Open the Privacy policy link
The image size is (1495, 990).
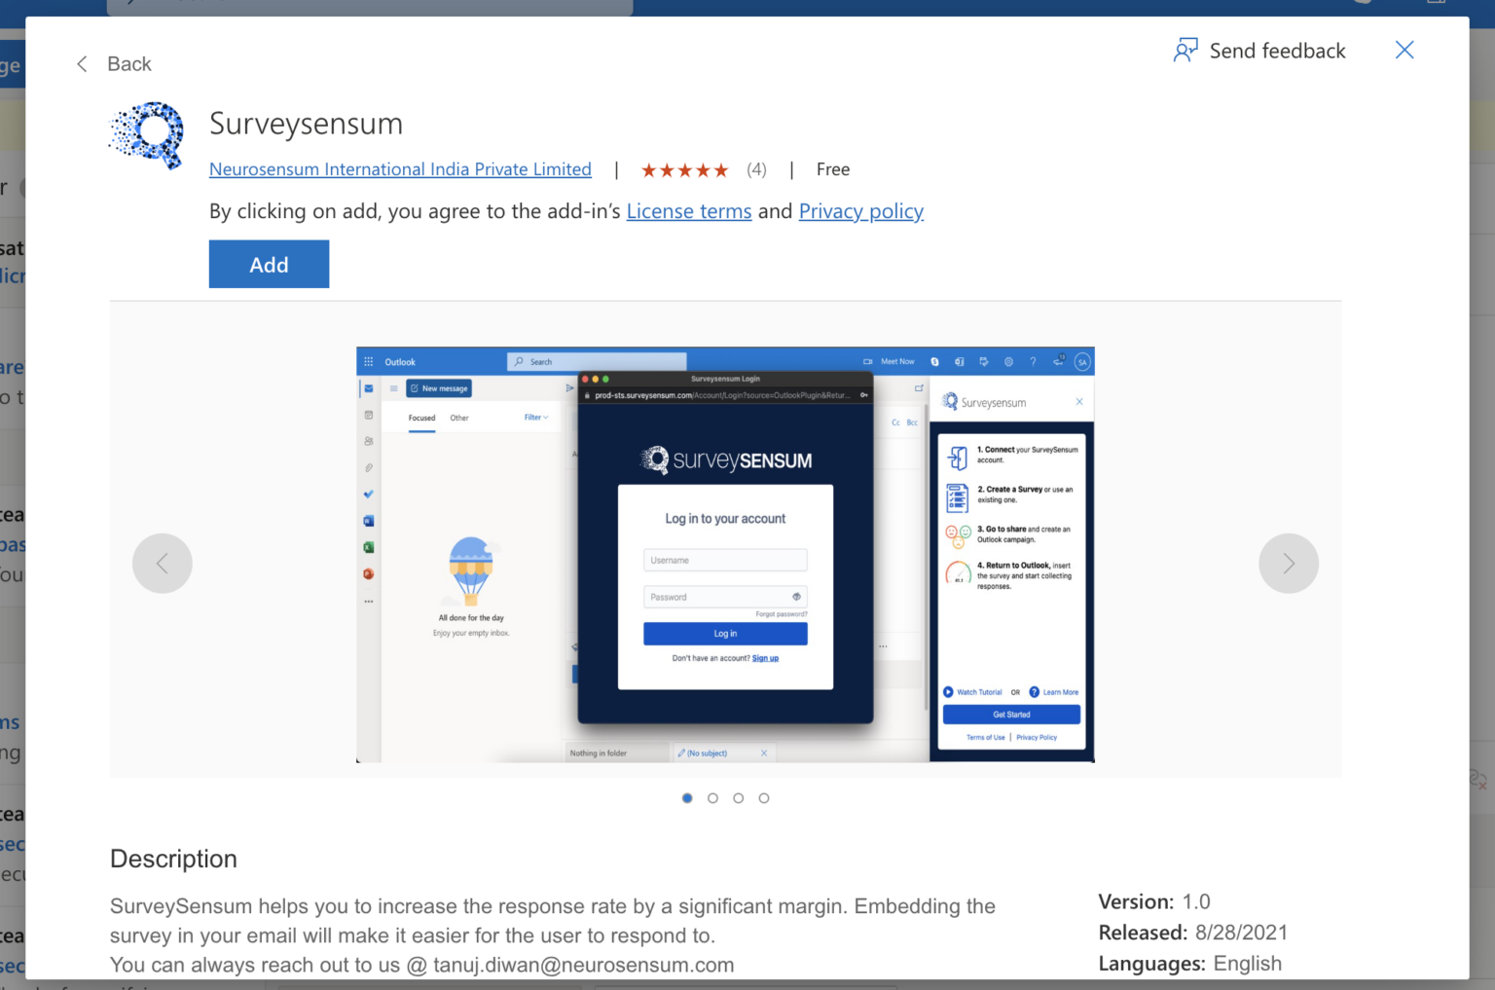860,211
